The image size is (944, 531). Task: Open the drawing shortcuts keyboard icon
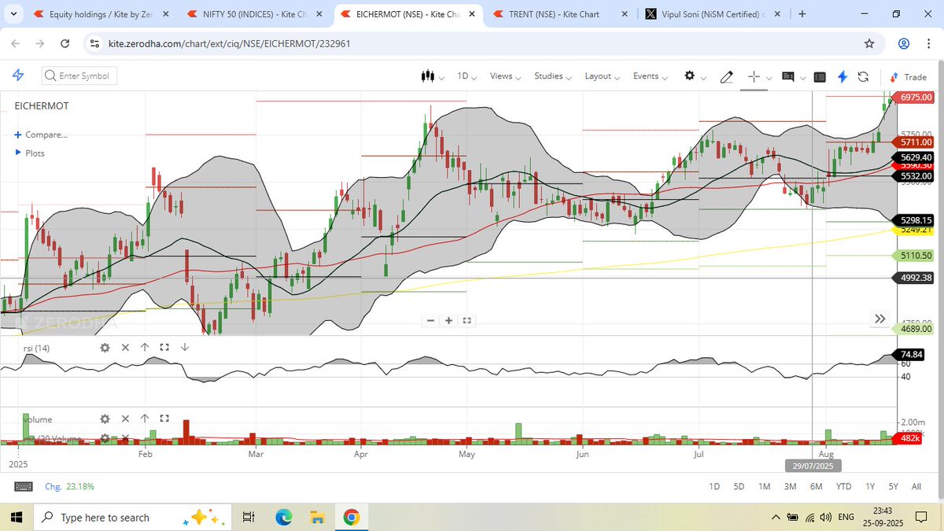tap(23, 486)
